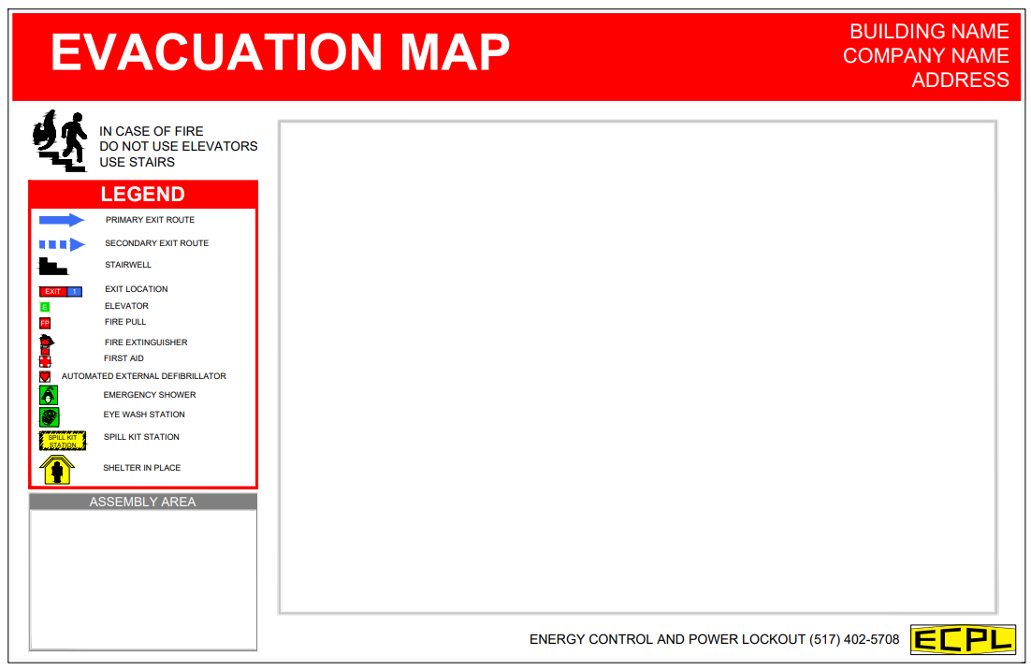Click the eye wash station icon

tap(49, 416)
